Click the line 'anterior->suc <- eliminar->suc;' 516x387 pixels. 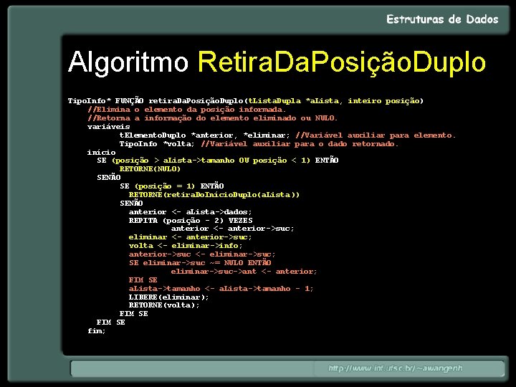202,254
